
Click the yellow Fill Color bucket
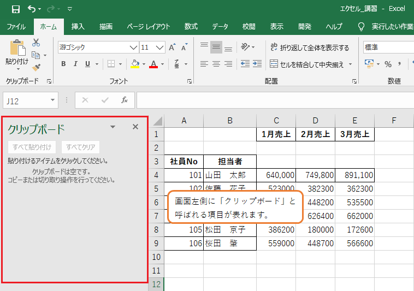(x=135, y=64)
